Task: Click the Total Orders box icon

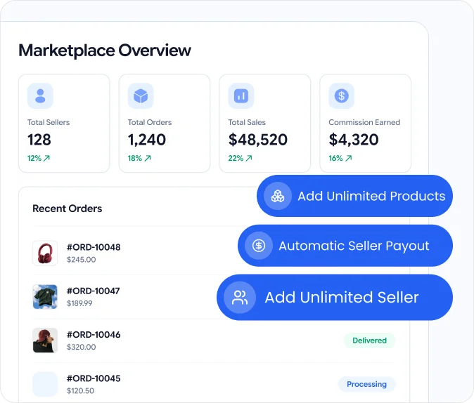Action: (141, 96)
